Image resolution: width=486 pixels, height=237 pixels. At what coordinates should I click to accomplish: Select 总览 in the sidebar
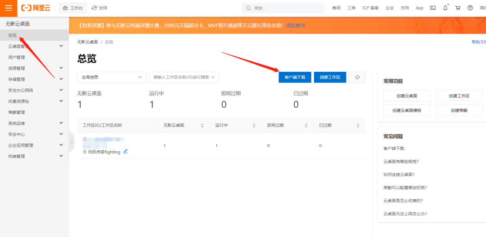point(34,35)
